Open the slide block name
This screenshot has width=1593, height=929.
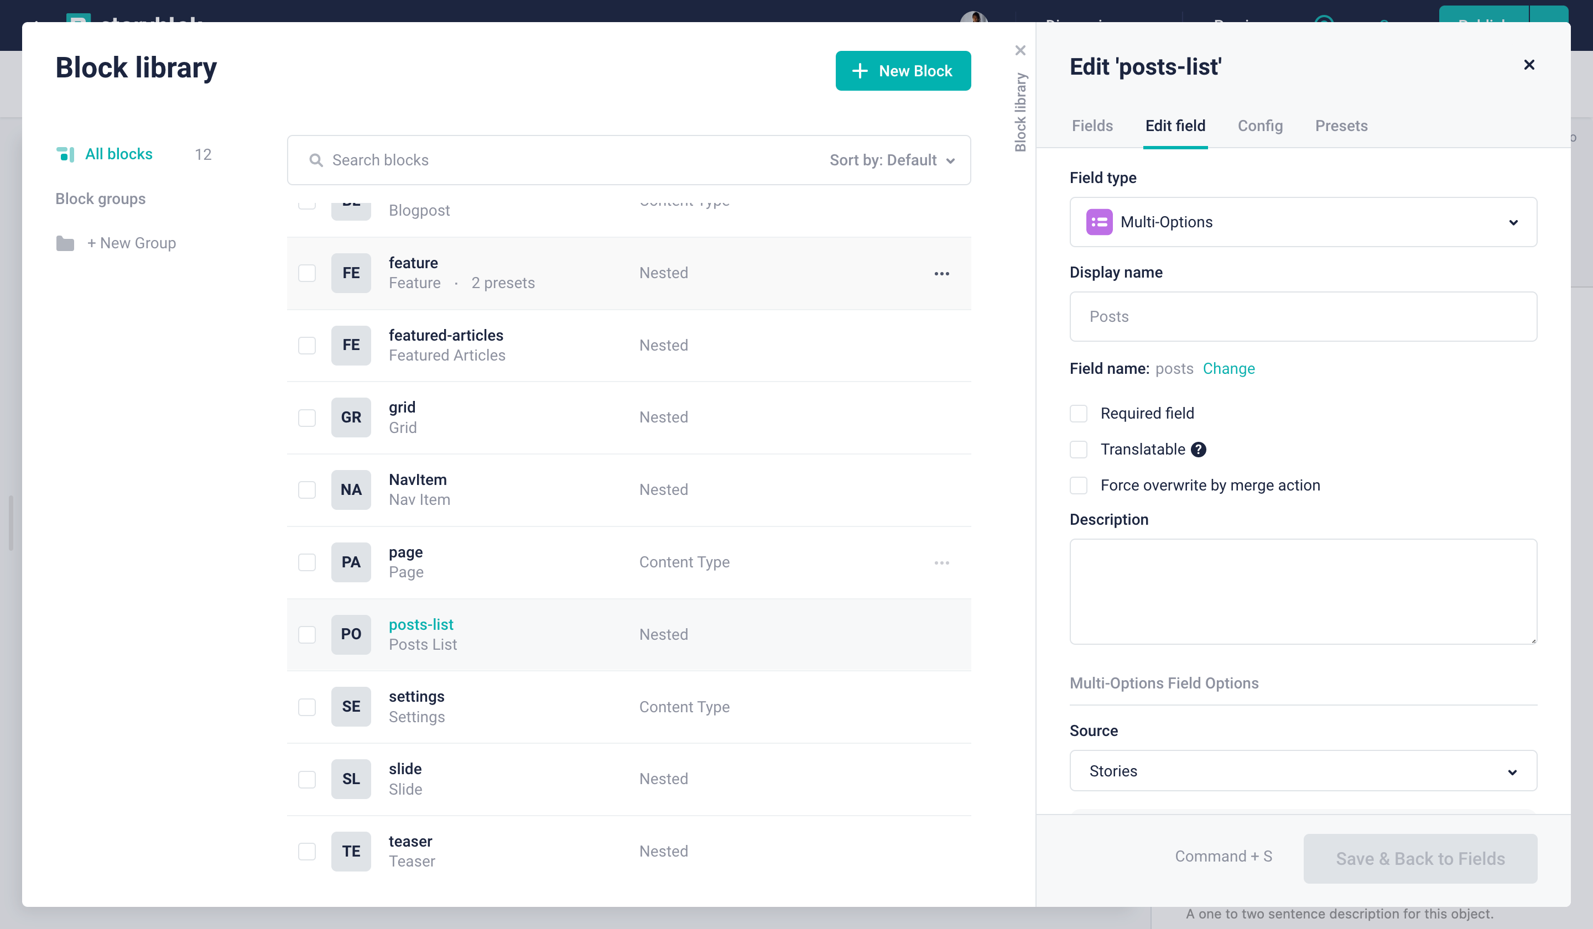(x=405, y=769)
